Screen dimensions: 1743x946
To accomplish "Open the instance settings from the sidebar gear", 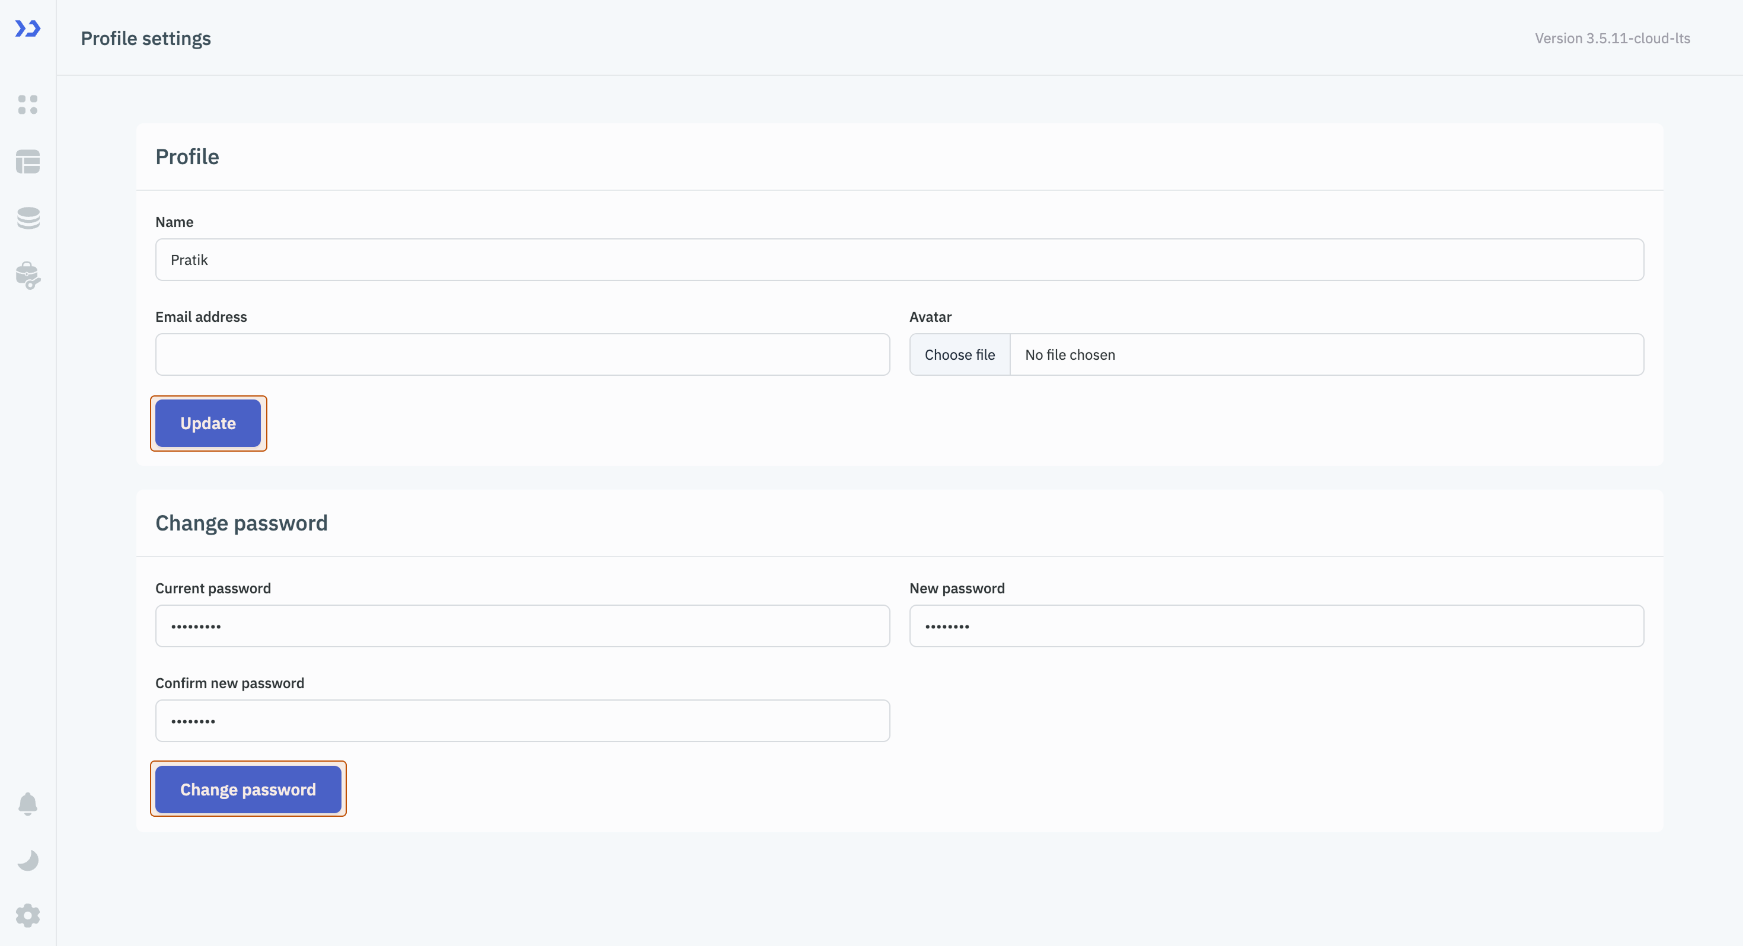I will (x=28, y=915).
